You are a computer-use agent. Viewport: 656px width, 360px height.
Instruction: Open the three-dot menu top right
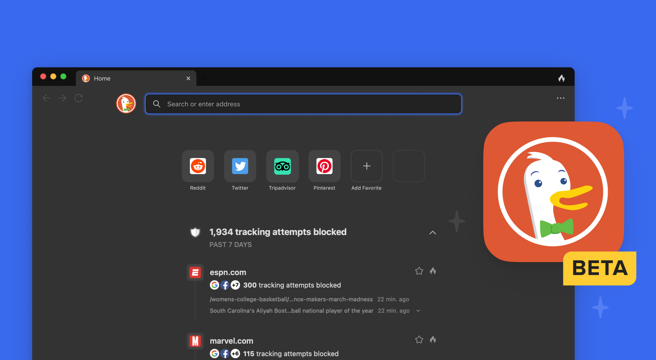pyautogui.click(x=560, y=98)
